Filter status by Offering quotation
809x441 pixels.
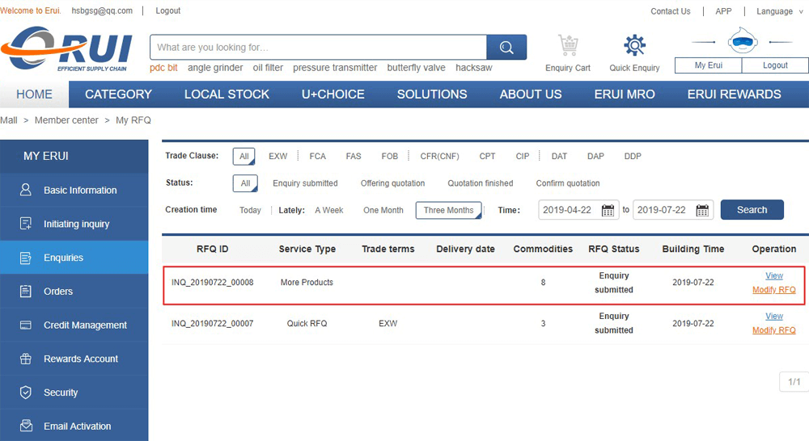pyautogui.click(x=392, y=183)
